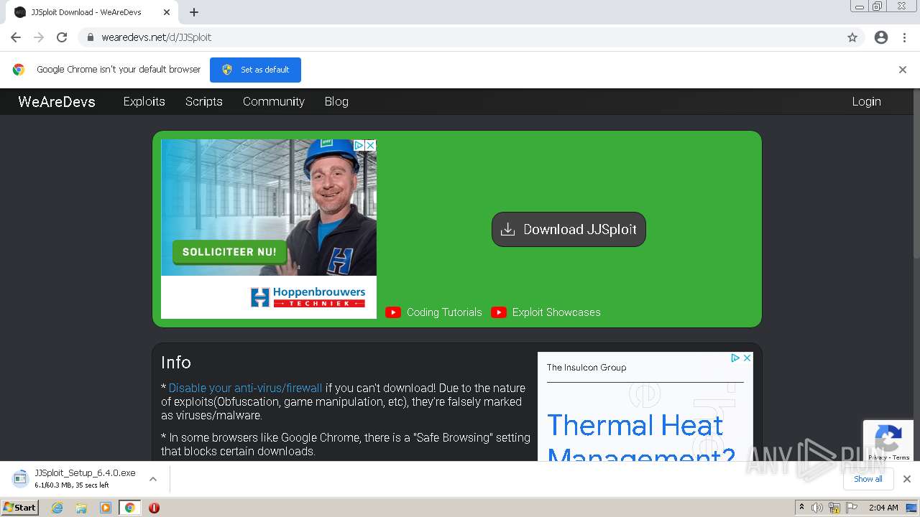Open Disable your anti-virus/firewall link

(x=245, y=388)
